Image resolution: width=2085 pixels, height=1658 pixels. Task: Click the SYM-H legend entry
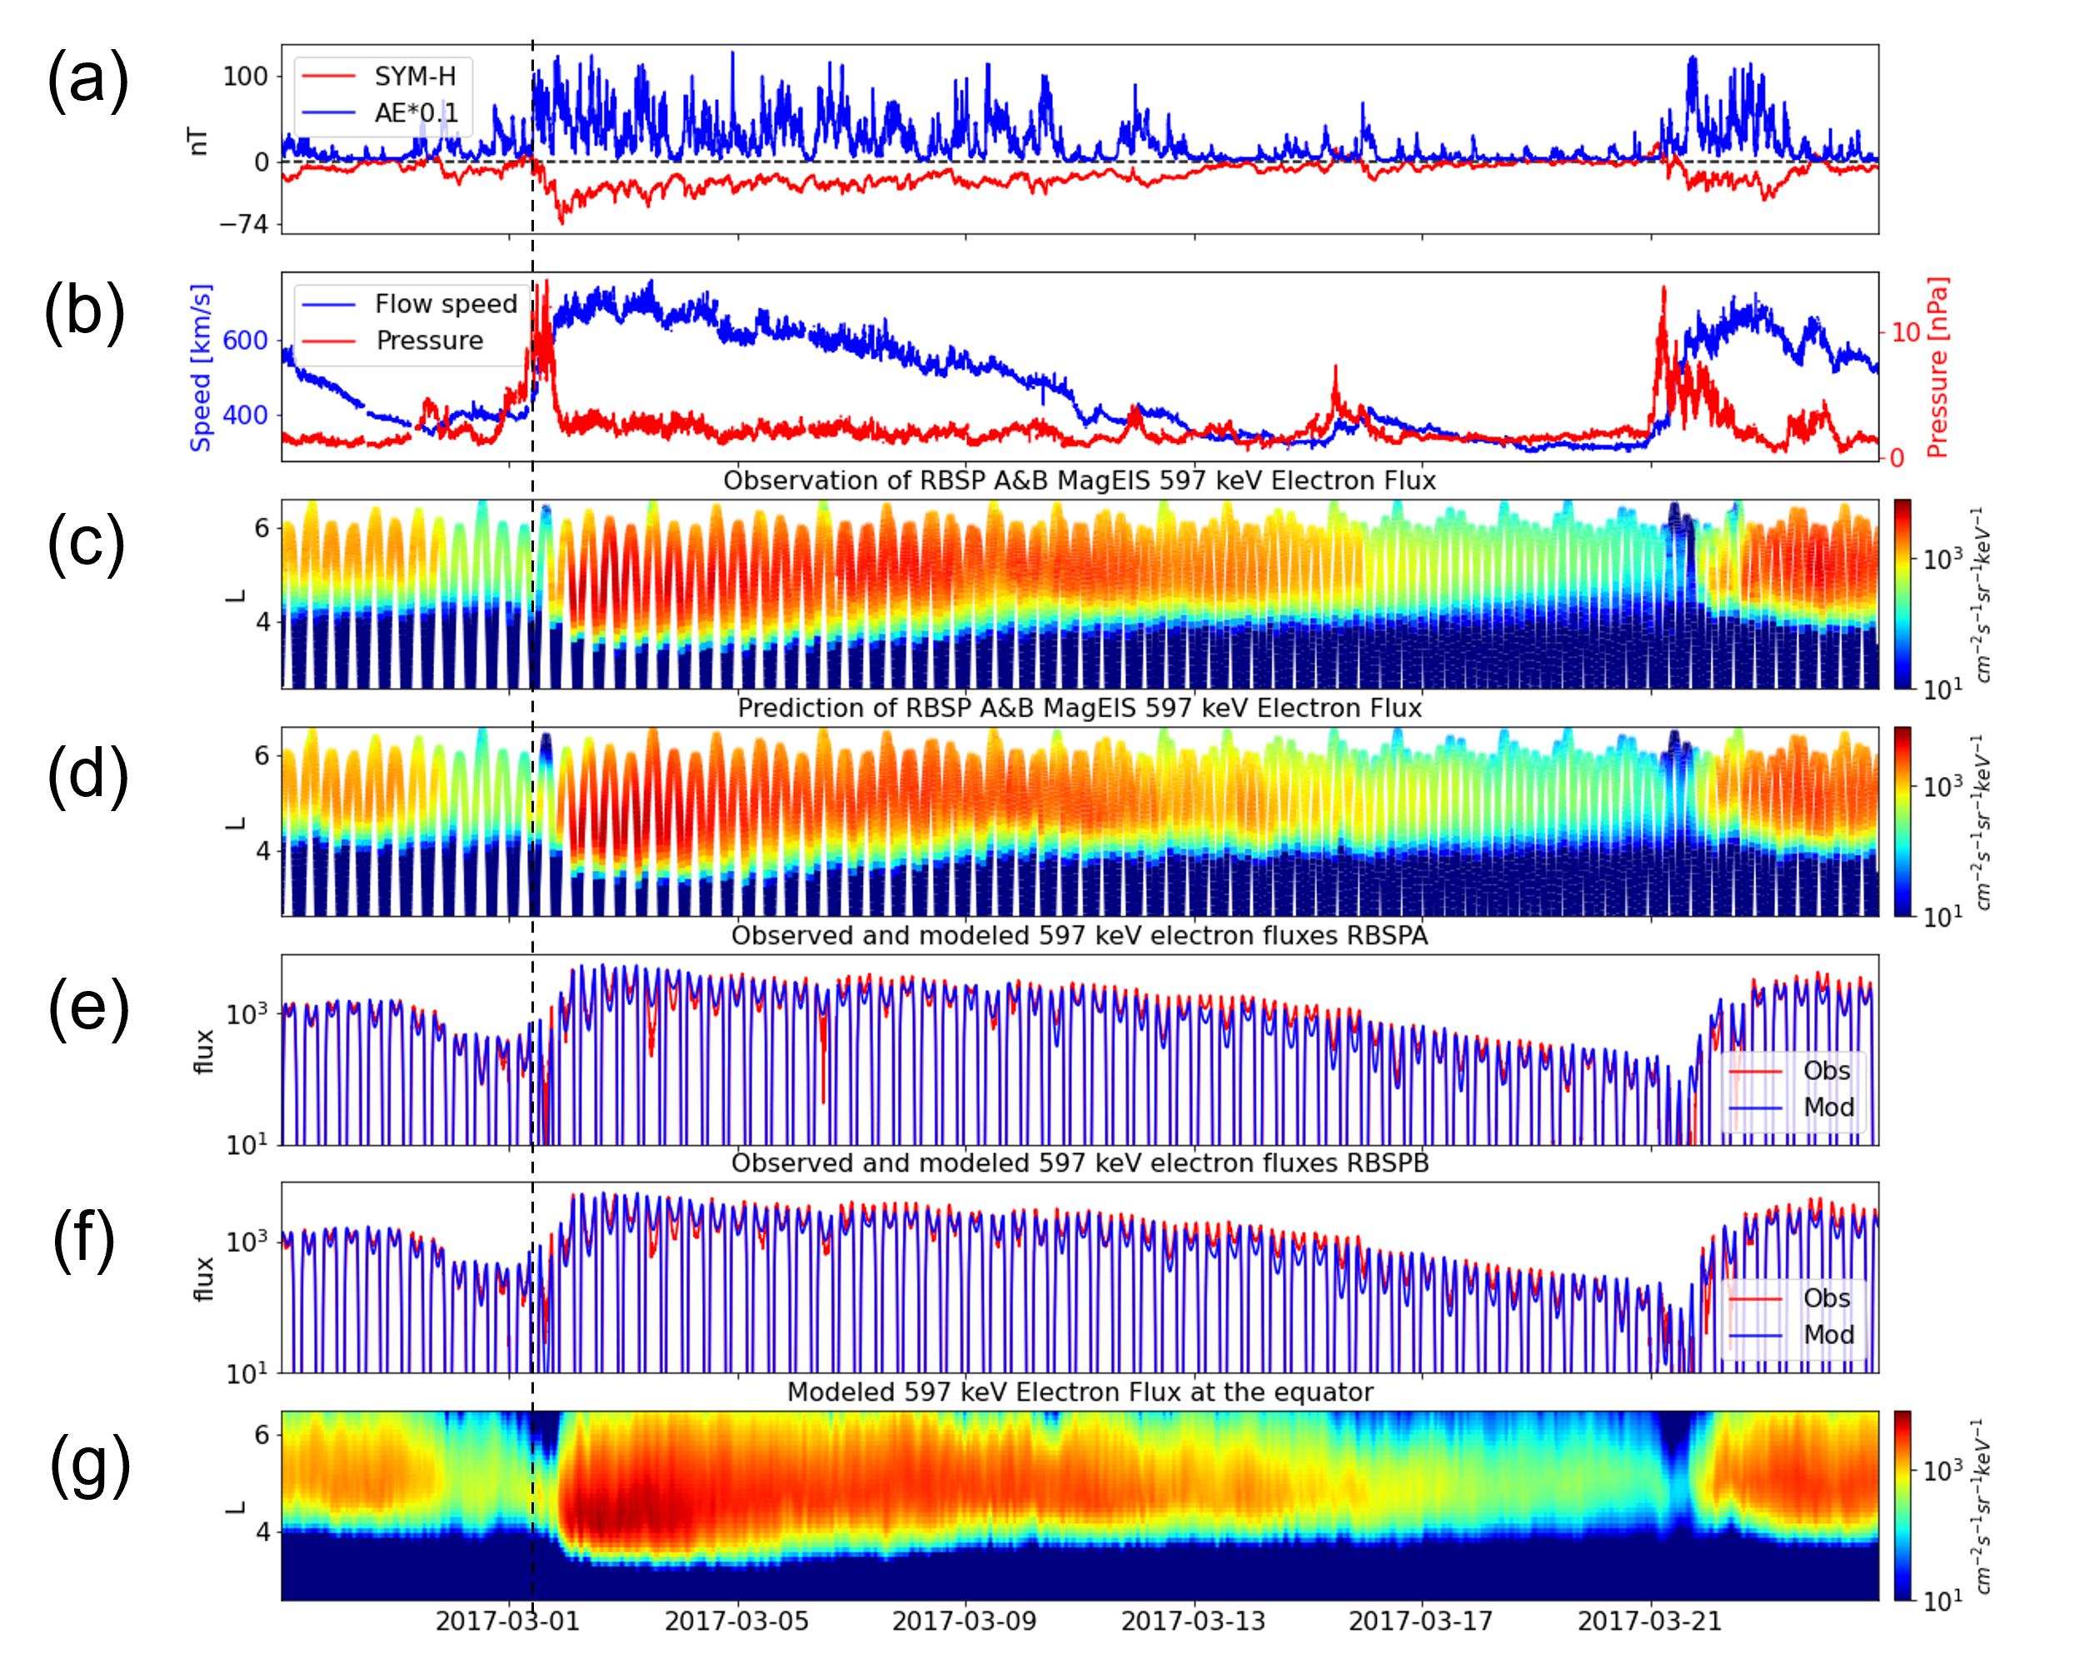pos(414,77)
